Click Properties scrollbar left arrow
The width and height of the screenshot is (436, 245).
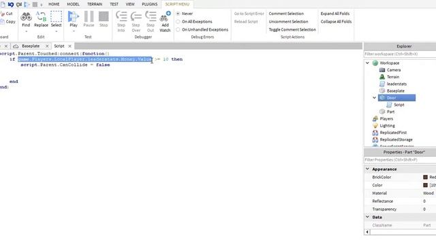[x=367, y=231]
